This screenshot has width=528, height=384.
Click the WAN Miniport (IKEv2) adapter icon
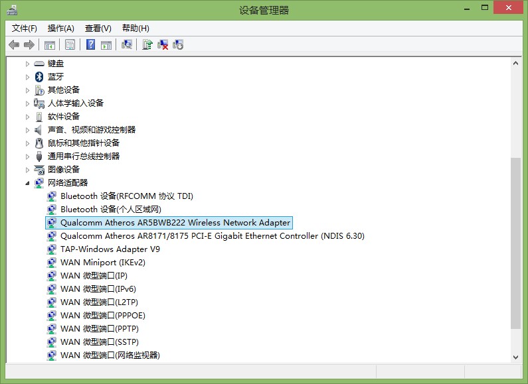pyautogui.click(x=51, y=263)
